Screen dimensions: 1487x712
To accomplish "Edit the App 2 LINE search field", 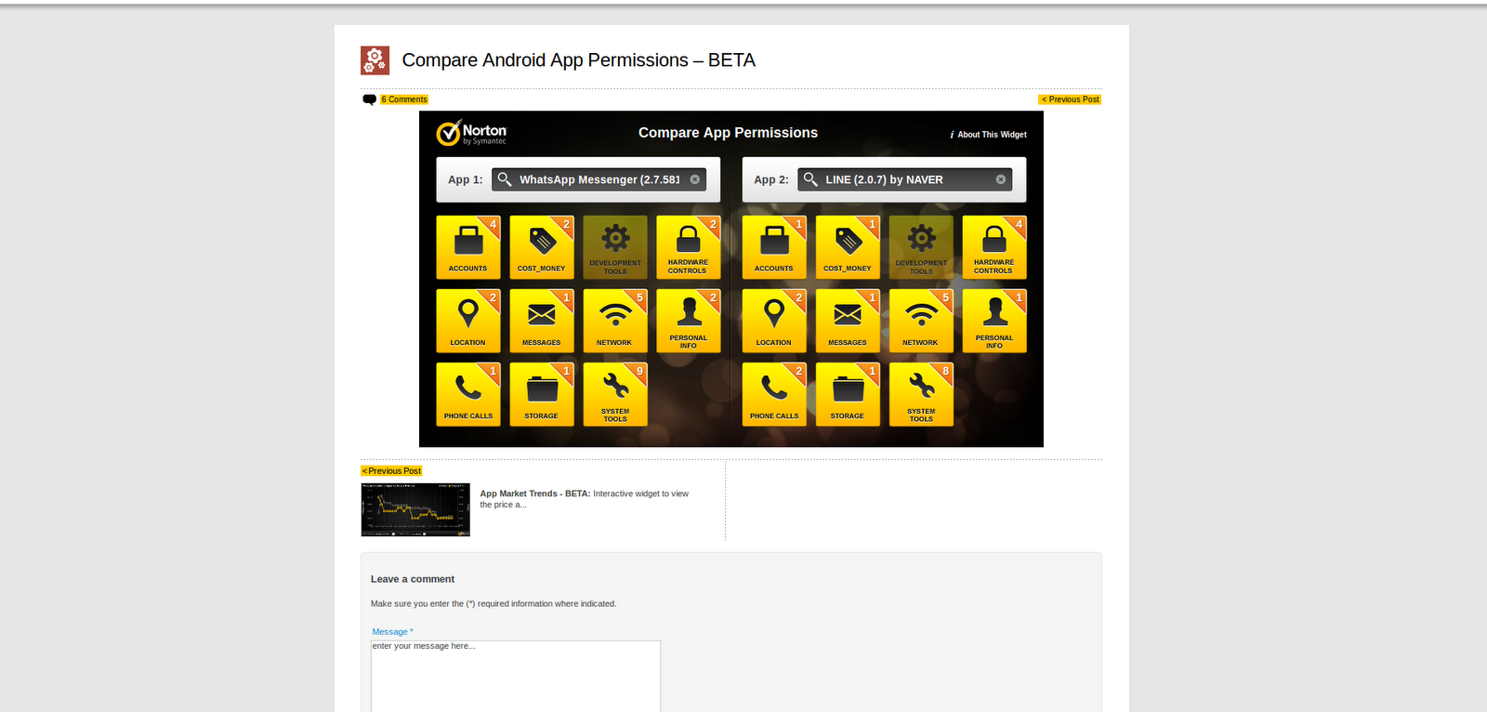I will 904,179.
